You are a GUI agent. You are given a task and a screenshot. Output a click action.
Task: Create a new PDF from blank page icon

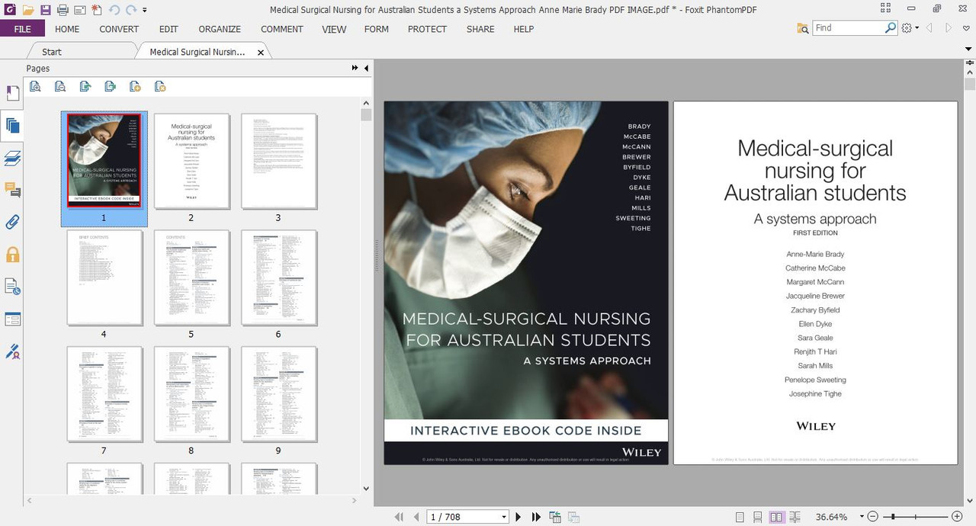click(x=97, y=10)
